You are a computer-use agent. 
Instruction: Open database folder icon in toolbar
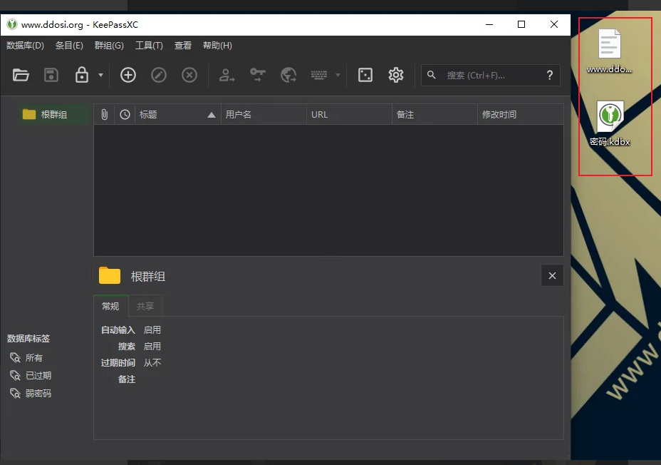(x=21, y=75)
